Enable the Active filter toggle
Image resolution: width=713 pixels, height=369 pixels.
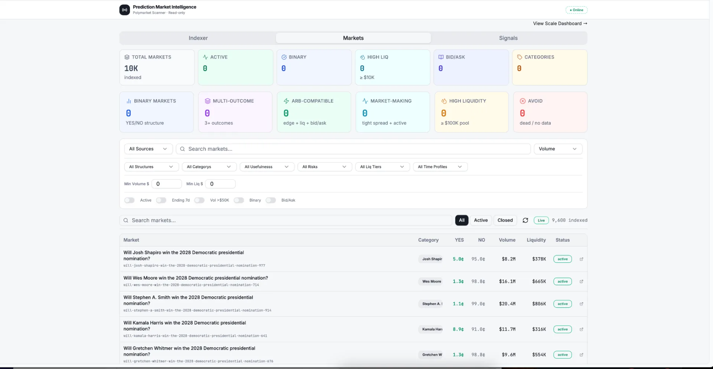point(129,200)
